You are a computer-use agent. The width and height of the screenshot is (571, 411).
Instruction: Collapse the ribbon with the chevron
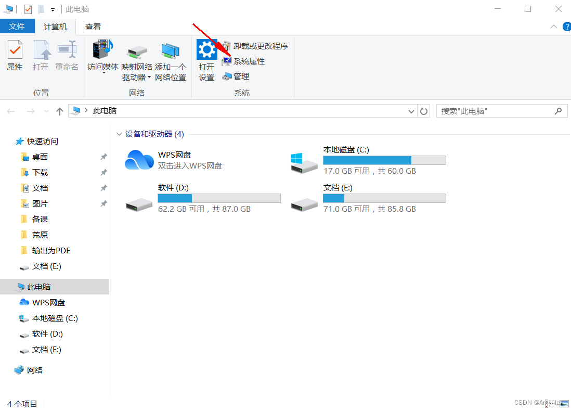coord(553,27)
